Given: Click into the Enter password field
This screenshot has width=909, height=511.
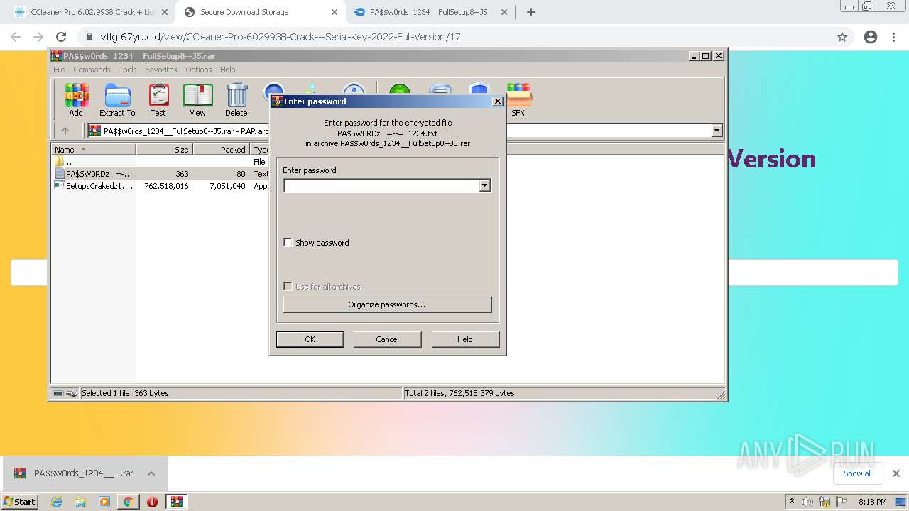Looking at the screenshot, I should [381, 185].
